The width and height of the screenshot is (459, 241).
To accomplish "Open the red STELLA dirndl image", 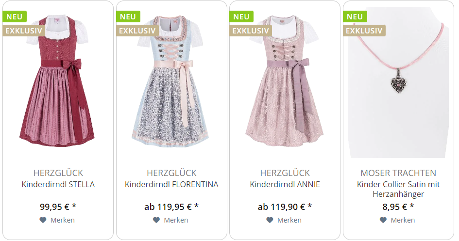I will pos(57,81).
